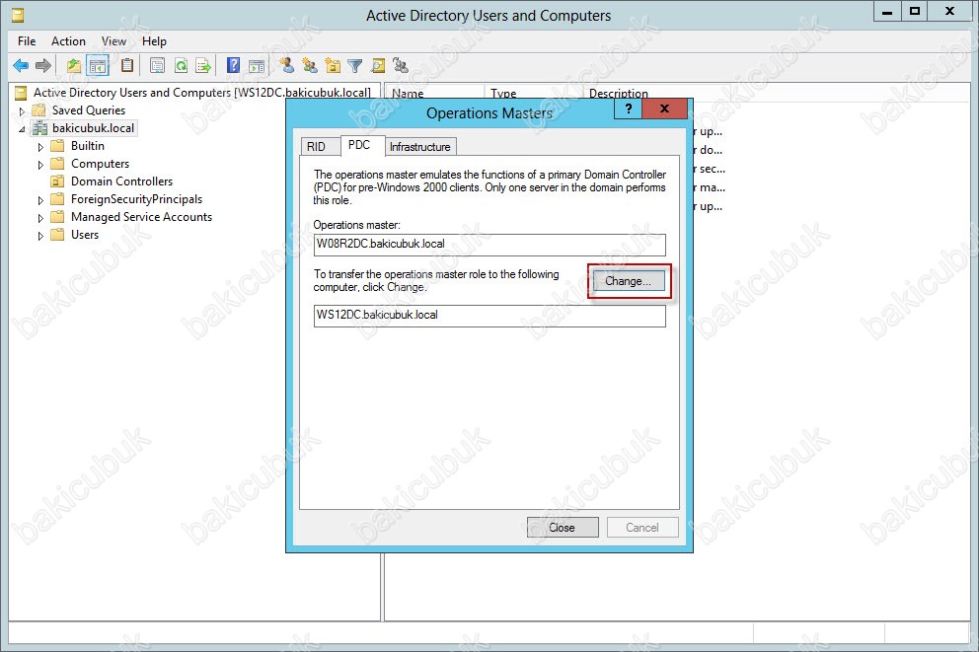The height and width of the screenshot is (652, 979).
Task: Select Builtin in the tree
Action: click(88, 146)
